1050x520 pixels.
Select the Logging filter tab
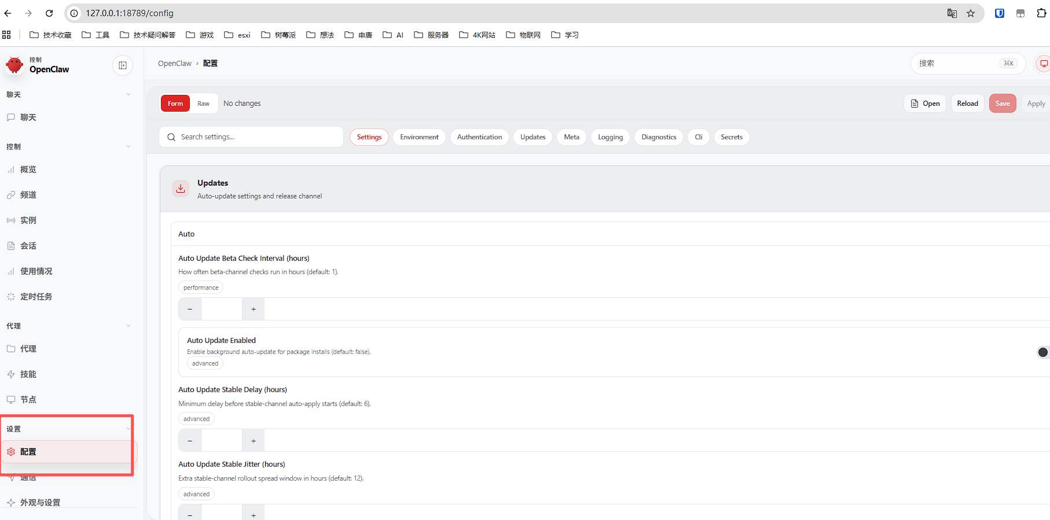click(611, 137)
